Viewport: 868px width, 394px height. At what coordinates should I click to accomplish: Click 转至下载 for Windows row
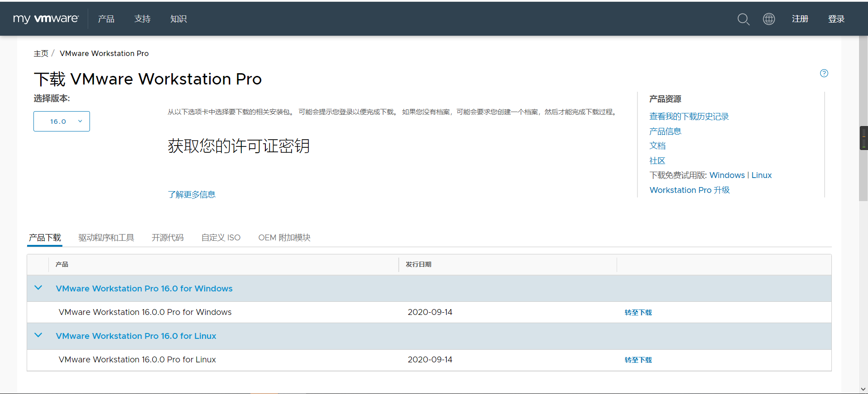point(638,313)
